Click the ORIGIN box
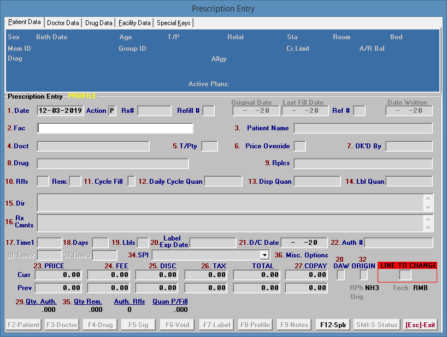 click(x=363, y=275)
